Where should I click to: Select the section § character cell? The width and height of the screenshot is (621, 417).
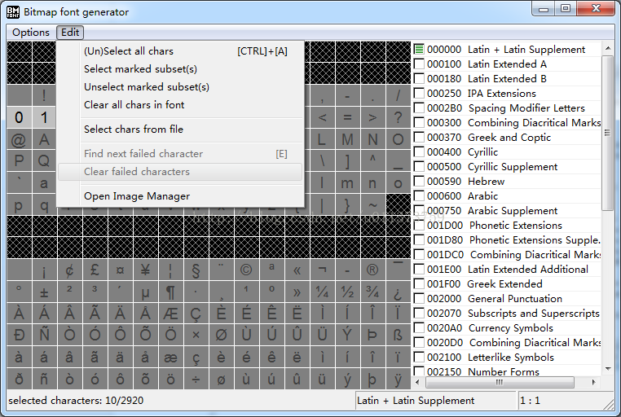point(196,270)
